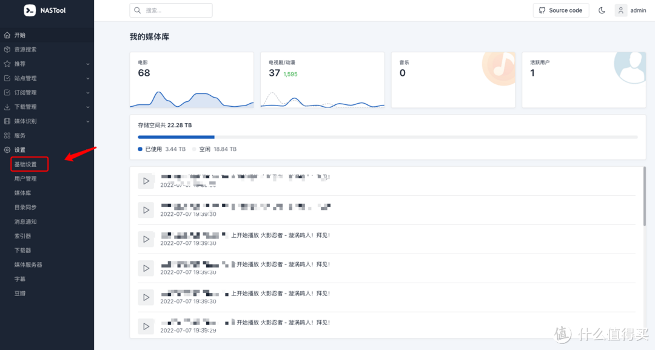Viewport: 655px width, 350px height.
Task: Open 资源搜索 in the sidebar
Action: click(x=25, y=50)
